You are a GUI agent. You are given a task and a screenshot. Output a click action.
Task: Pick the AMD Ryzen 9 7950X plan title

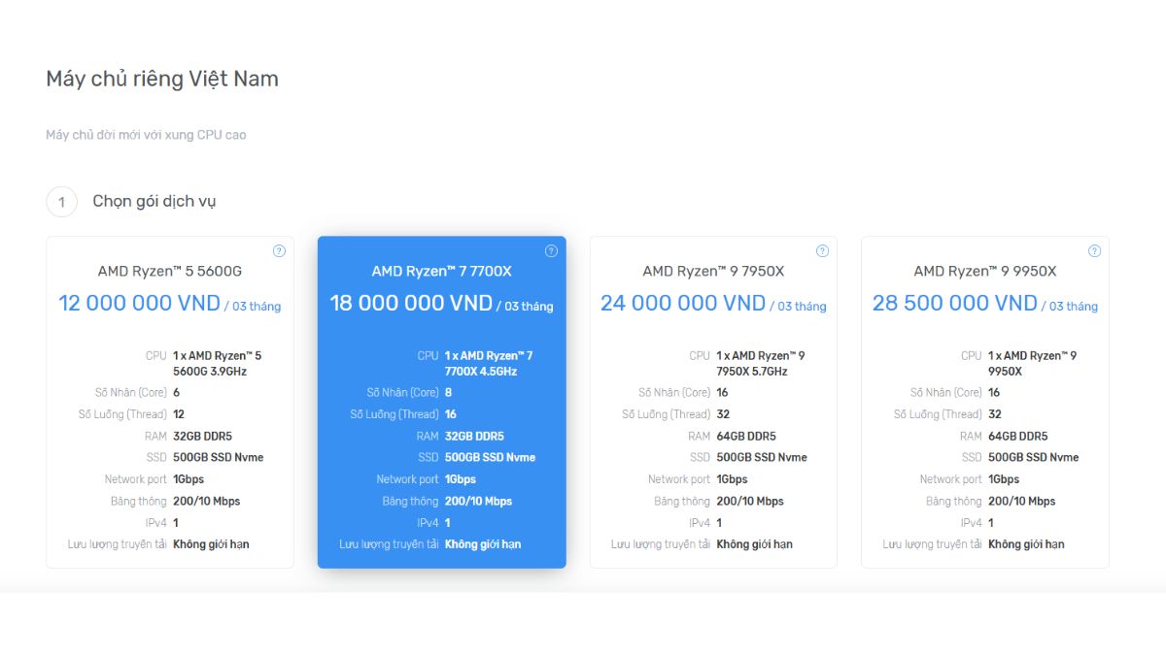pos(713,272)
